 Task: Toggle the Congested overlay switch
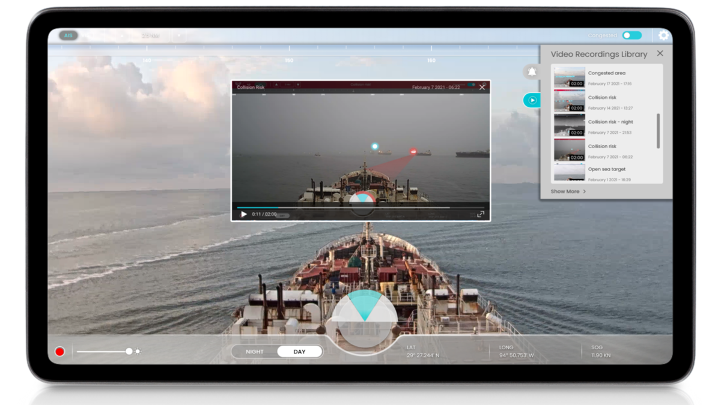click(632, 35)
